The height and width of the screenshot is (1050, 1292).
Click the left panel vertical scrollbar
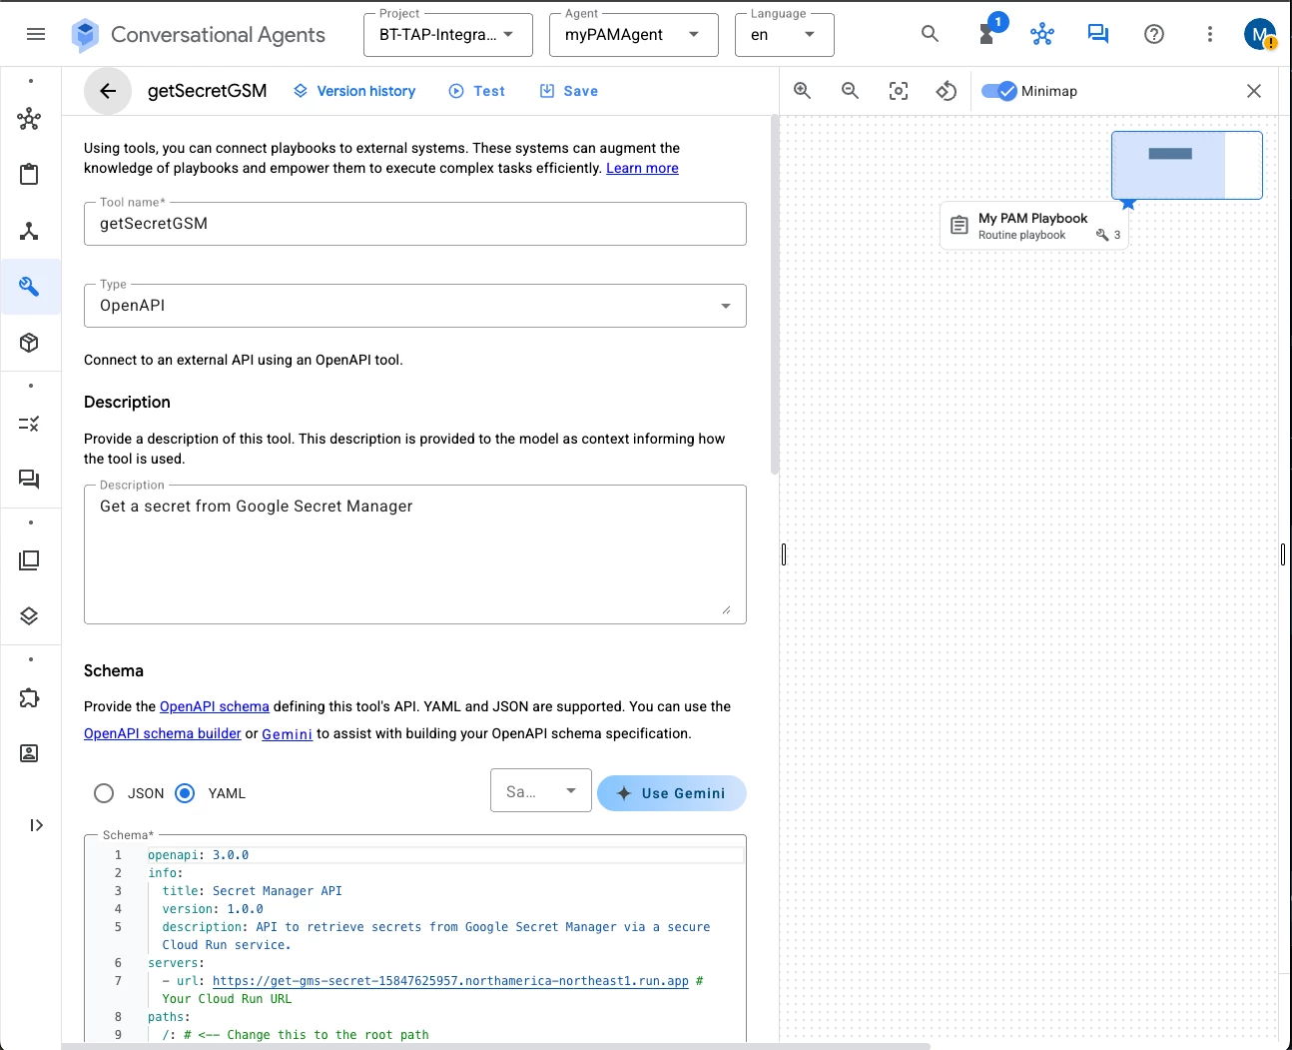point(775,295)
